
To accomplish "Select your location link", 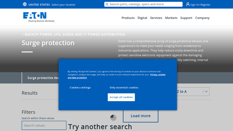I will pyautogui.click(x=63, y=5).
